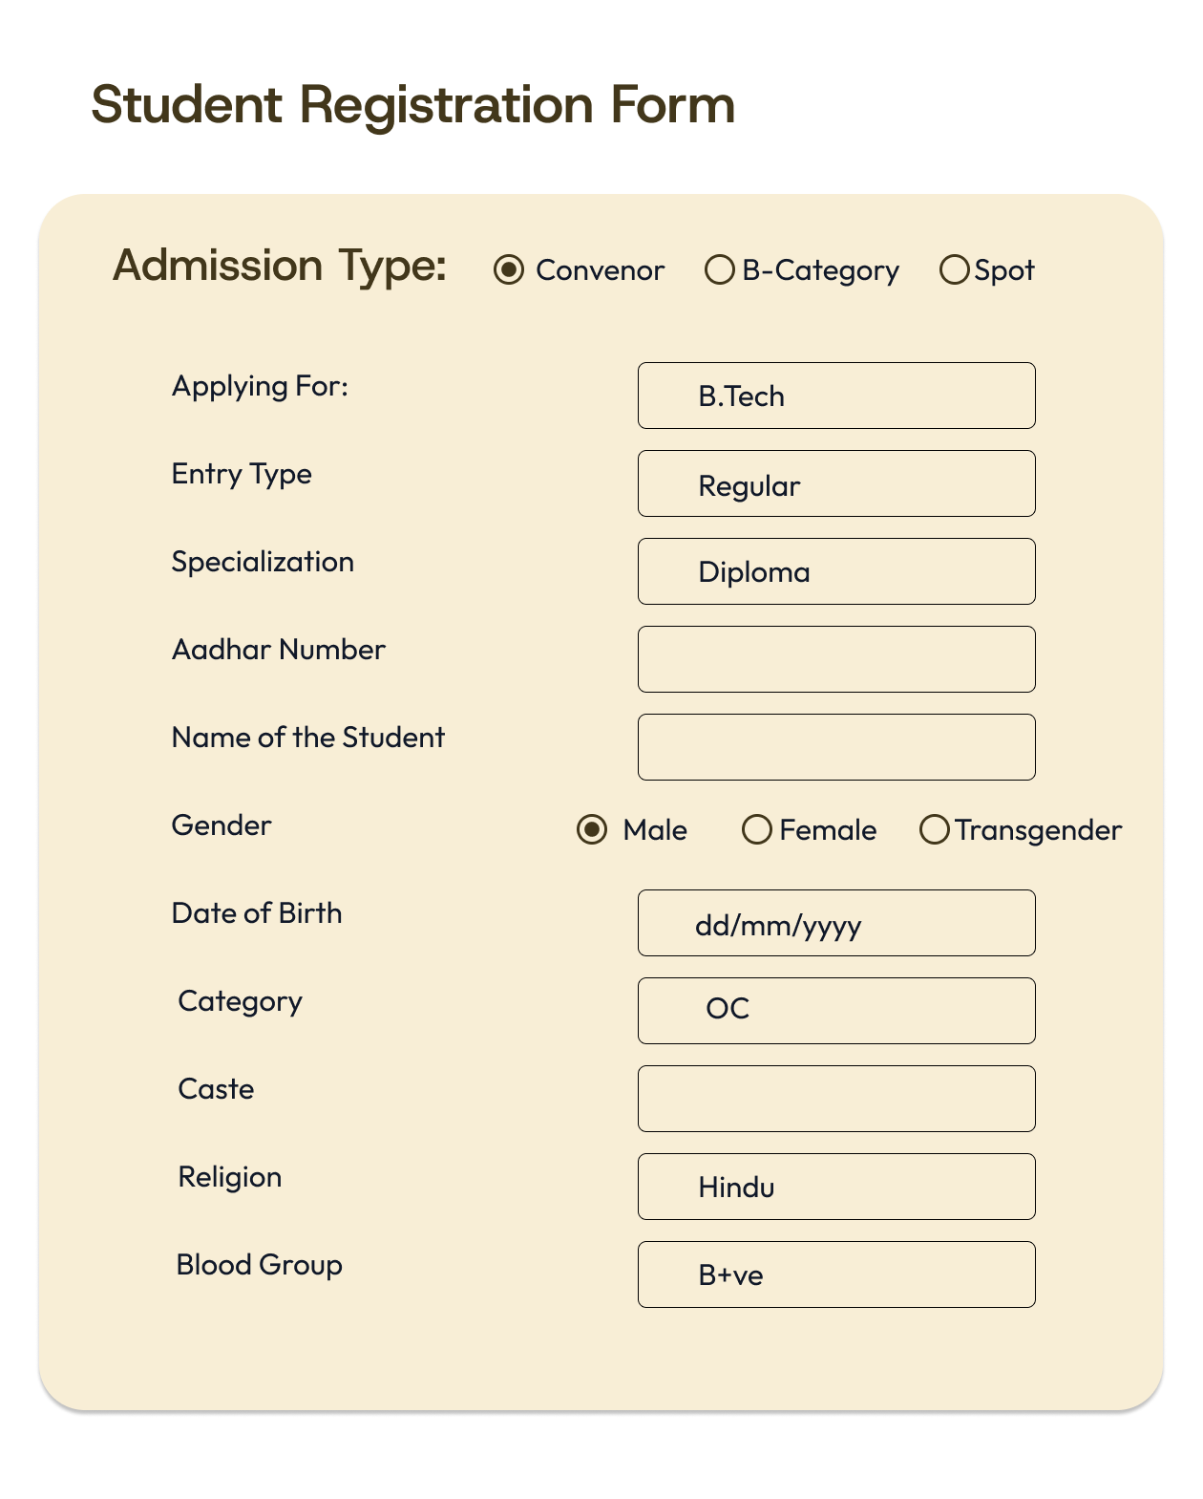Select Female gender radio button

757,829
